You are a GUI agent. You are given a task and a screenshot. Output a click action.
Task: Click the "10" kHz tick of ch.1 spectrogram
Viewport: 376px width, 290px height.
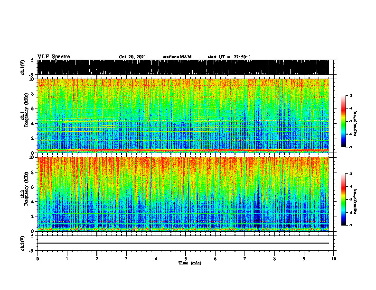[32, 79]
